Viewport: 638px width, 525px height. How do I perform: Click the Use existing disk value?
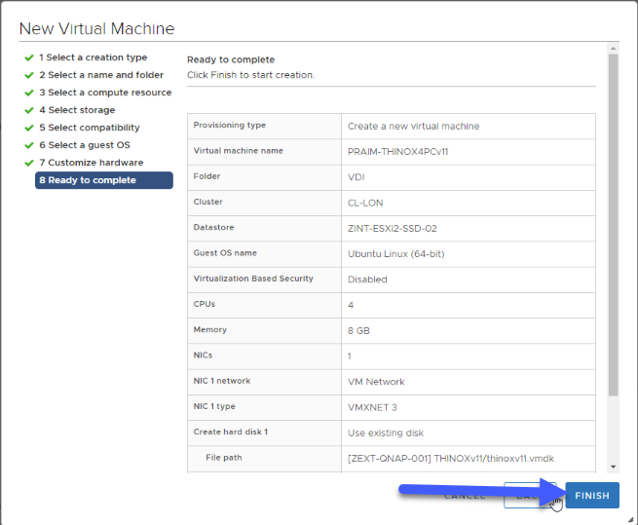pos(386,433)
